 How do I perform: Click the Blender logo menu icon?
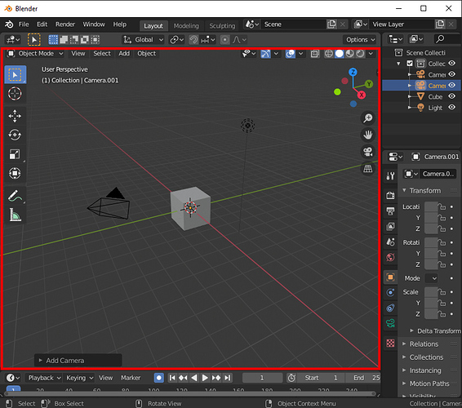(9, 24)
